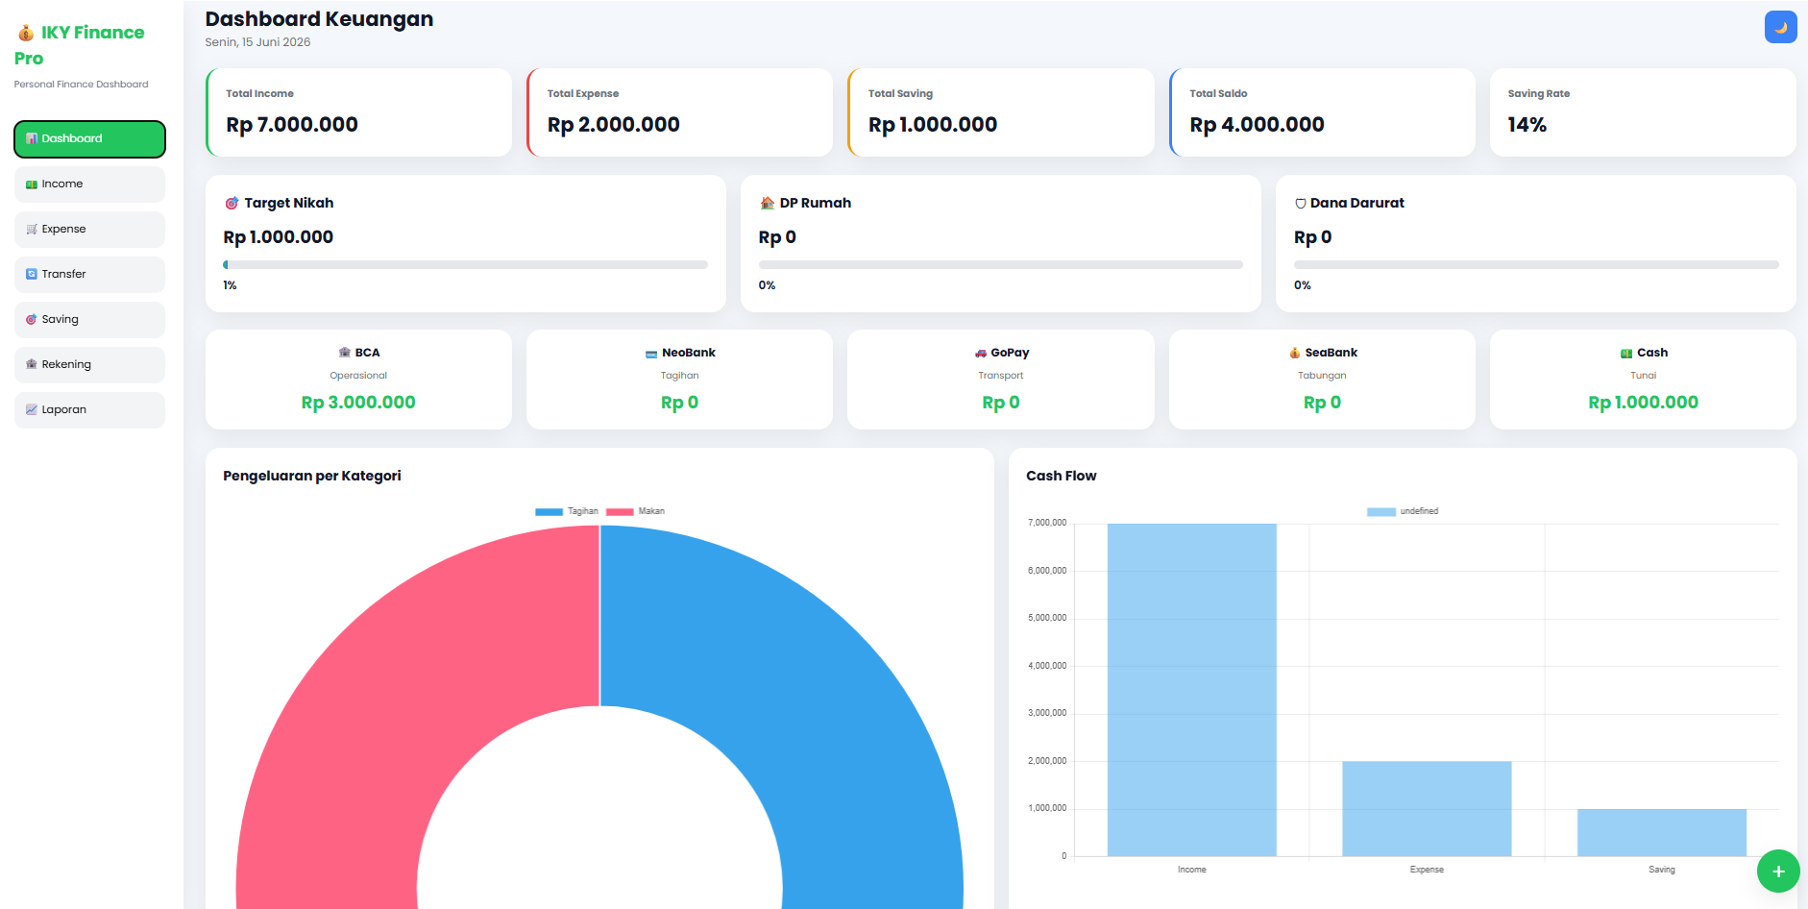The height and width of the screenshot is (909, 1808).
Task: Open the Total Expense card
Action: pos(680,111)
